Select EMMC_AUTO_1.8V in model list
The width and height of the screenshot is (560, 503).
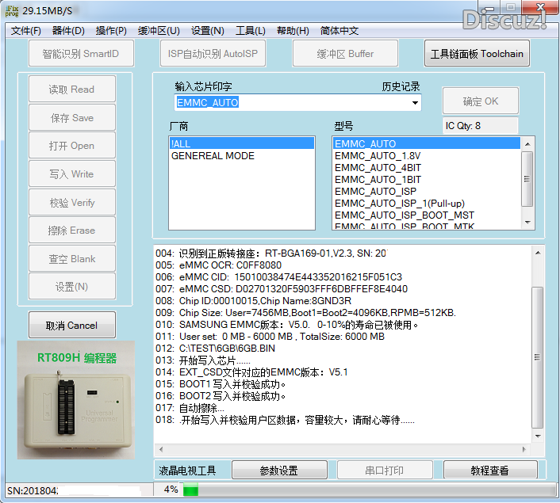pyautogui.click(x=377, y=155)
